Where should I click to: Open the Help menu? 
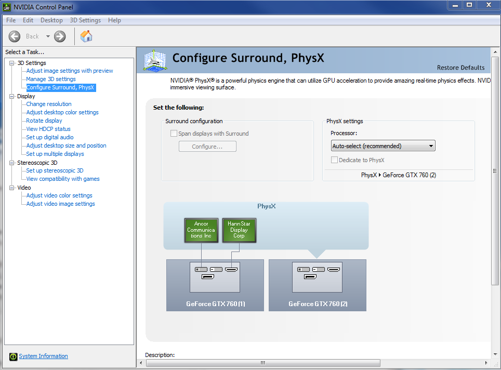[114, 20]
